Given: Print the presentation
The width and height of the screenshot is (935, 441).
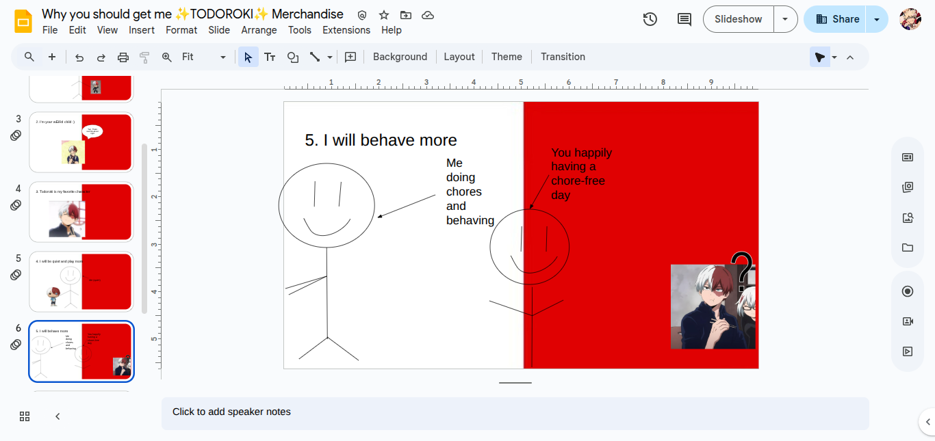Looking at the screenshot, I should 123,57.
